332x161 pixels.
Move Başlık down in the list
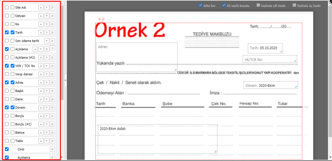(47, 91)
